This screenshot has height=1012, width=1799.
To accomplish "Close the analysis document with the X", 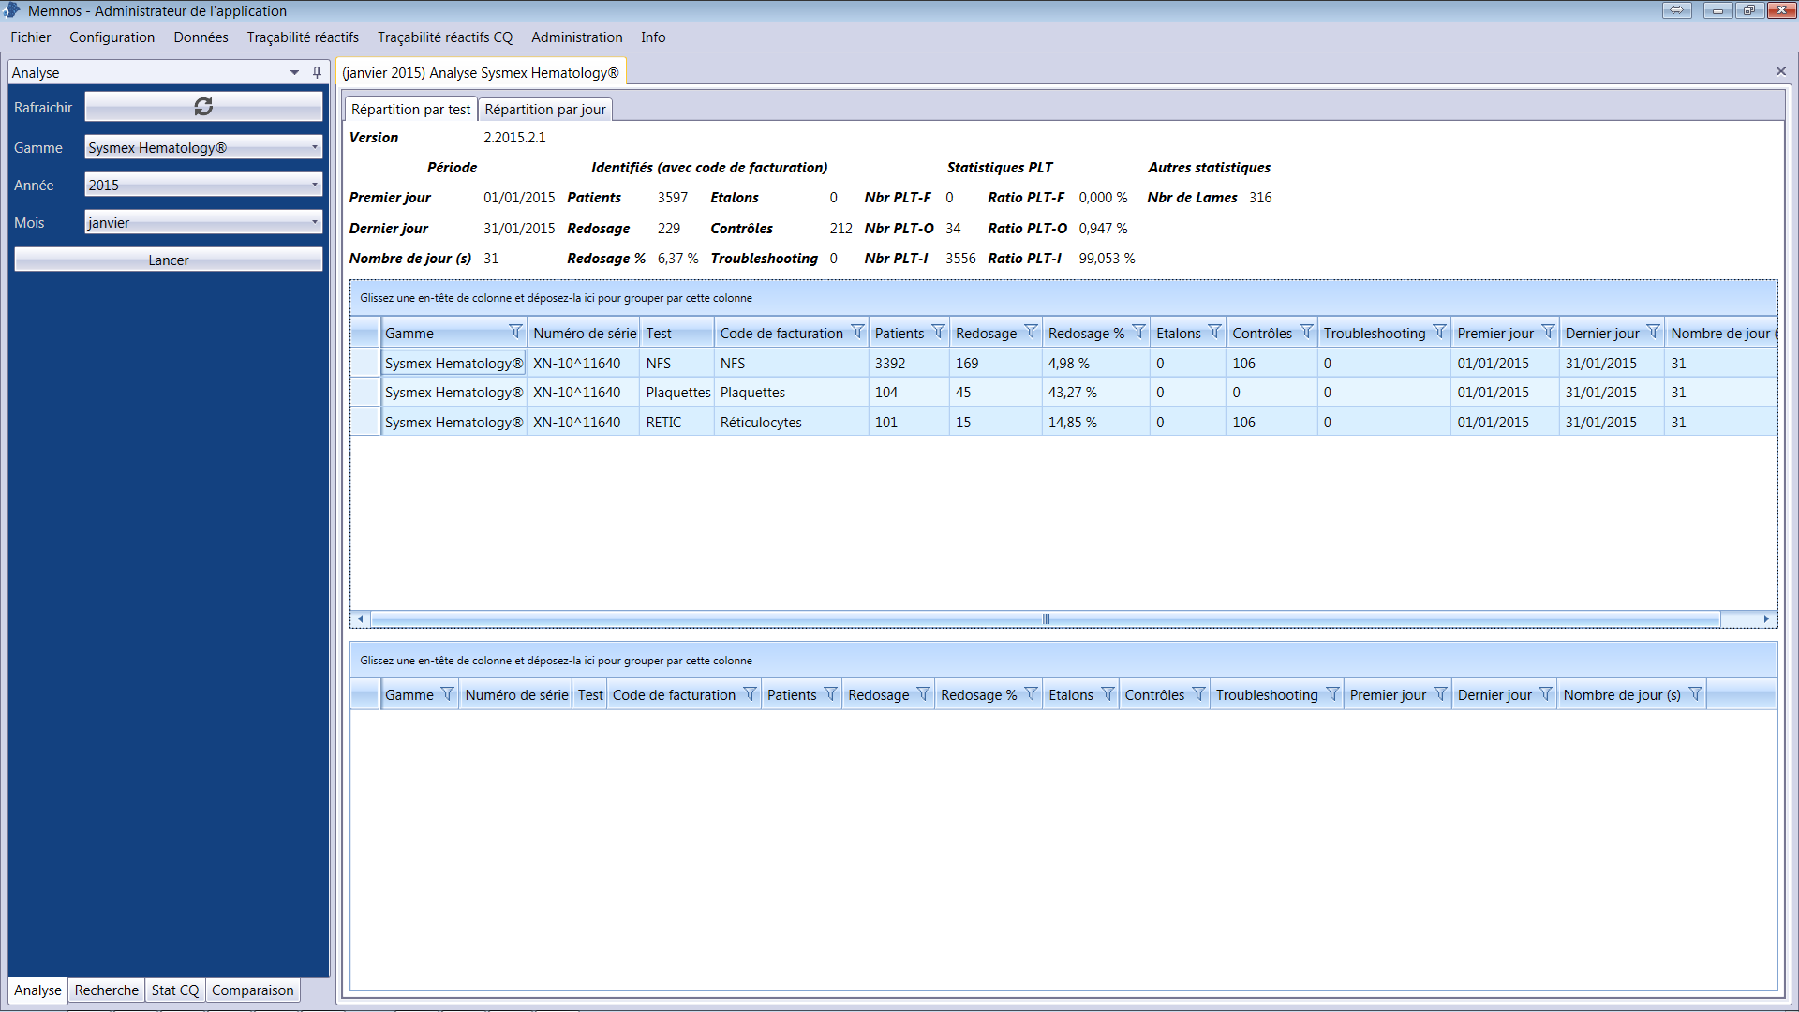I will pyautogui.click(x=1780, y=71).
